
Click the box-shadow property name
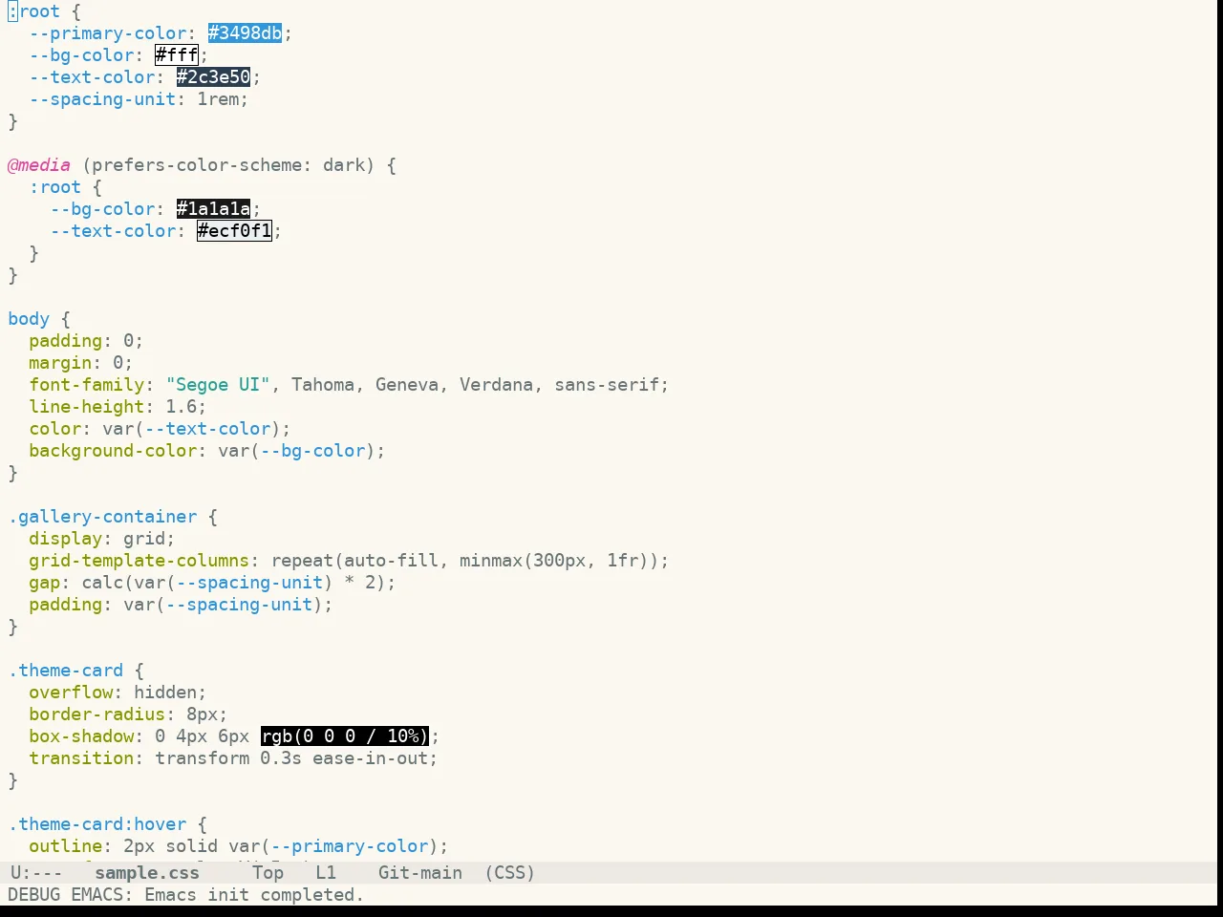click(x=81, y=736)
